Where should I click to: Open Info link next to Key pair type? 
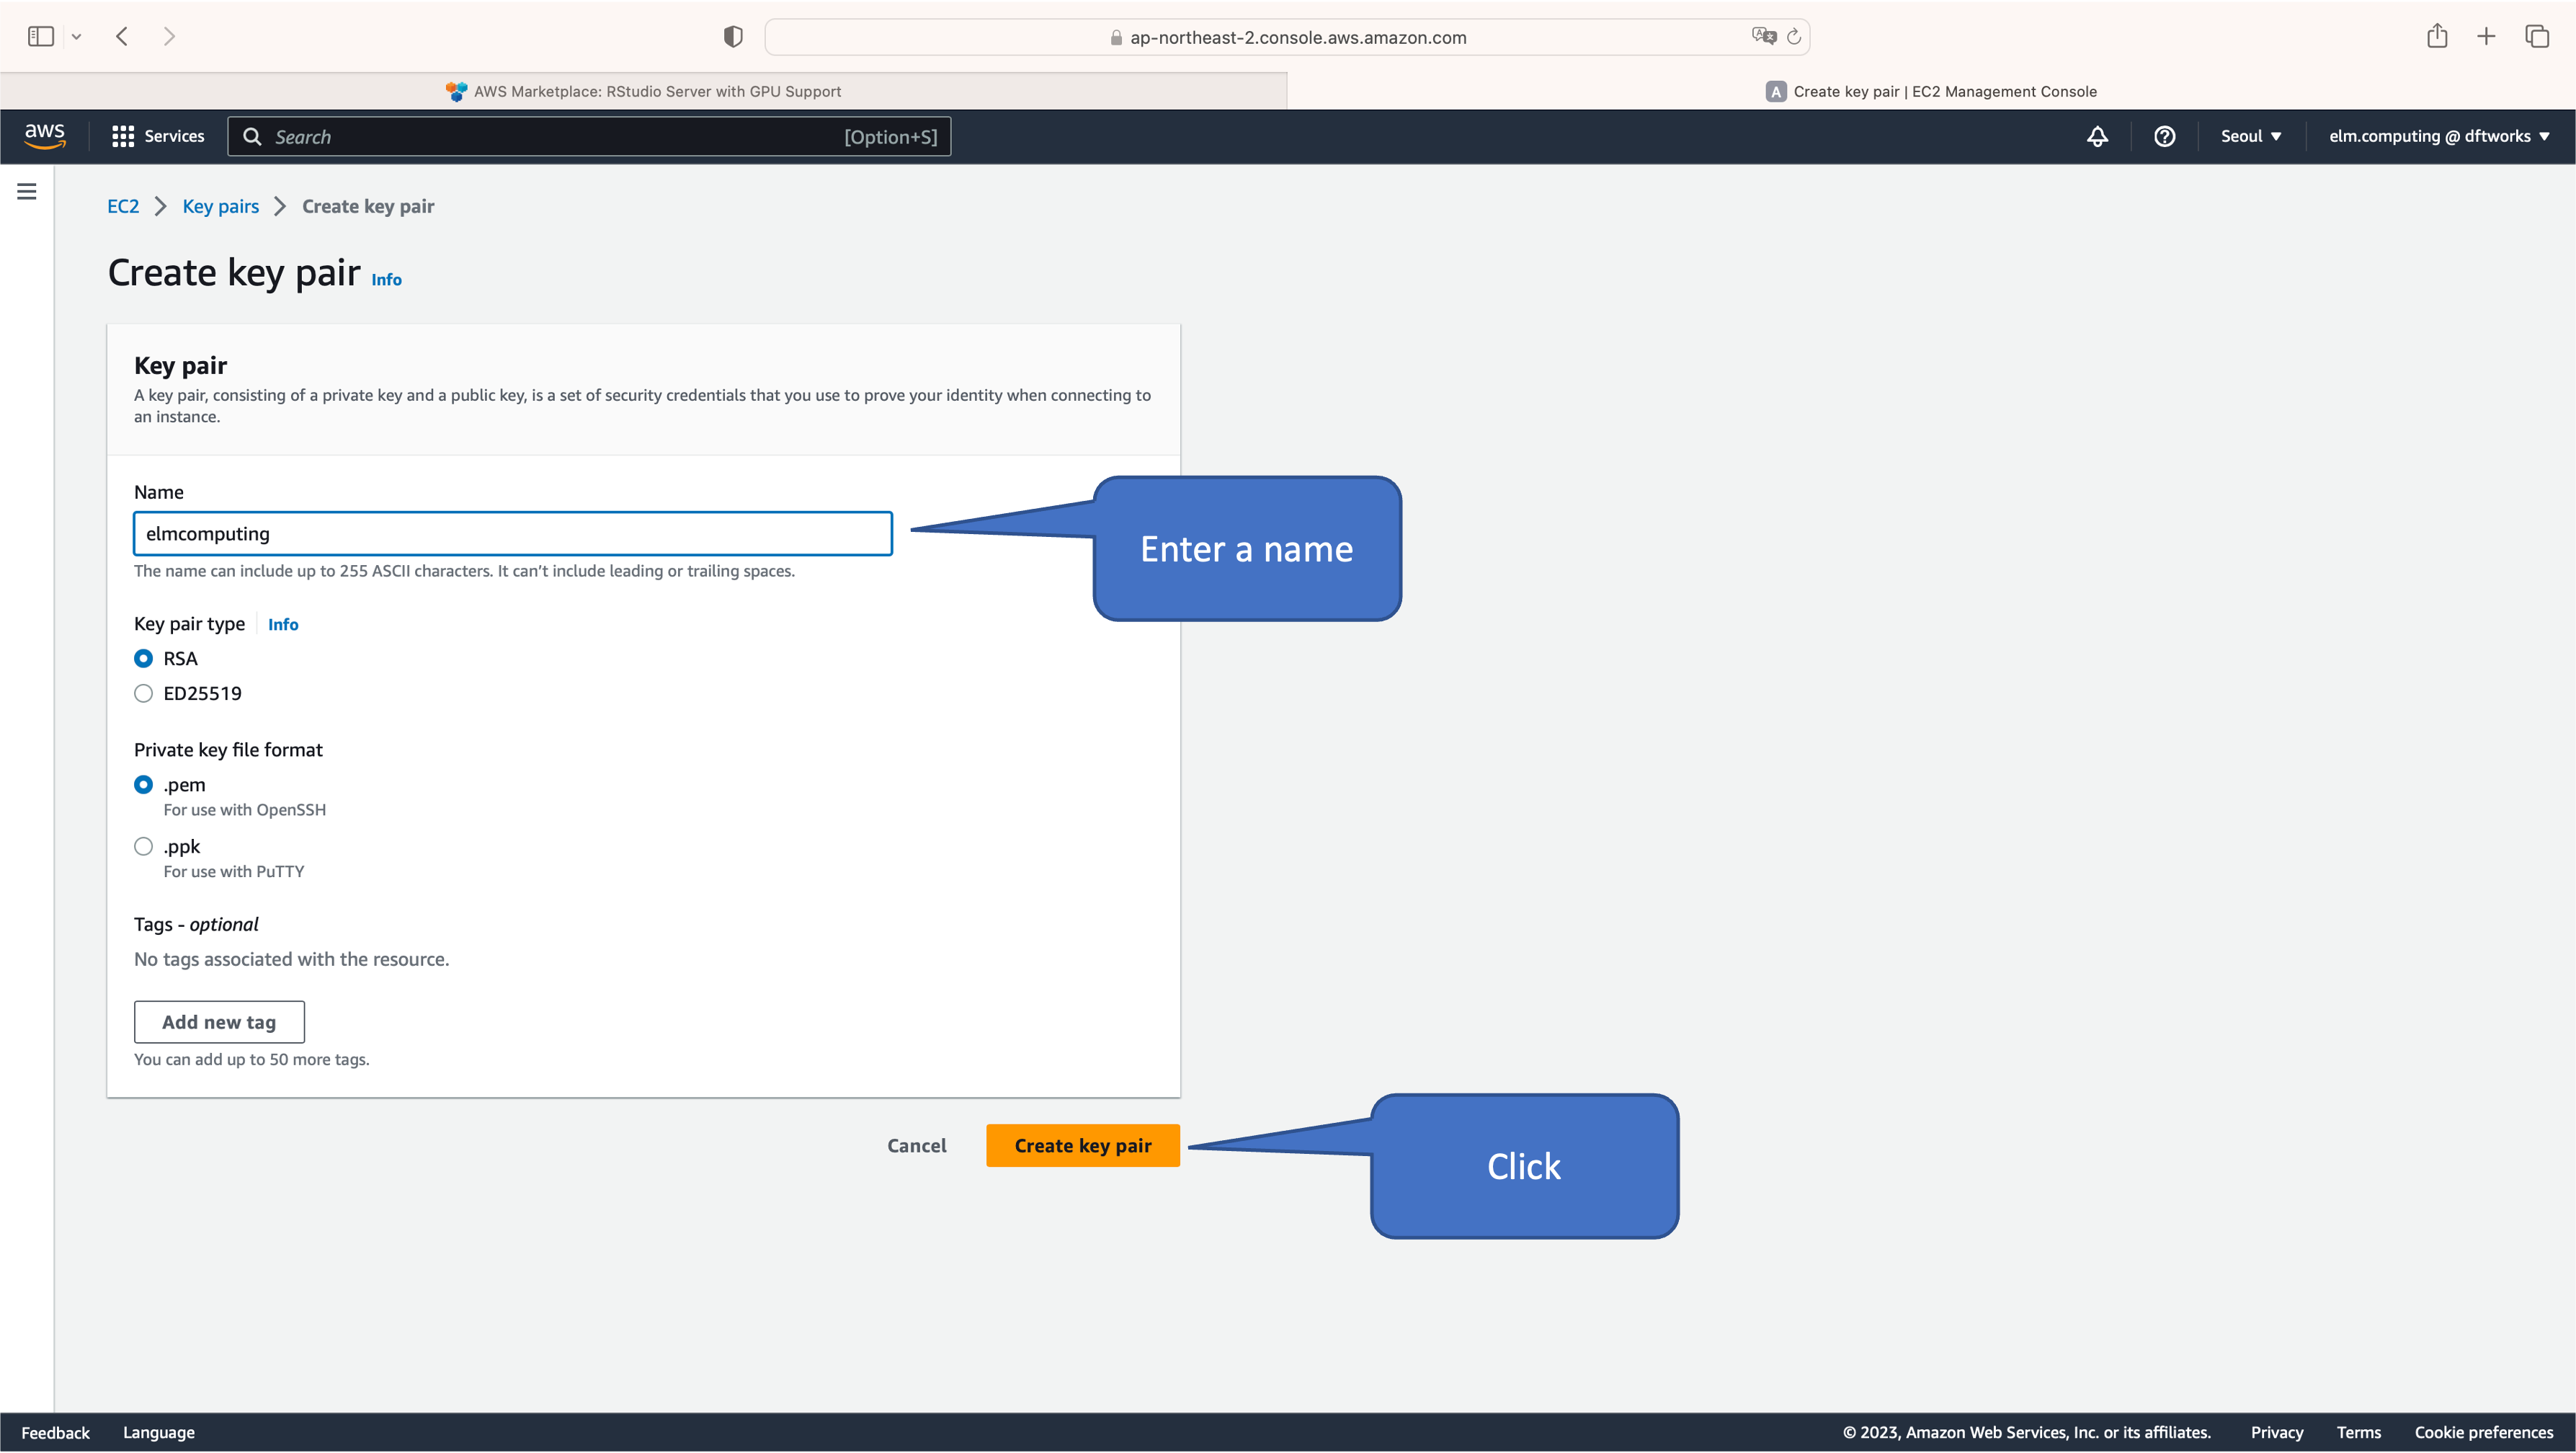click(282, 624)
